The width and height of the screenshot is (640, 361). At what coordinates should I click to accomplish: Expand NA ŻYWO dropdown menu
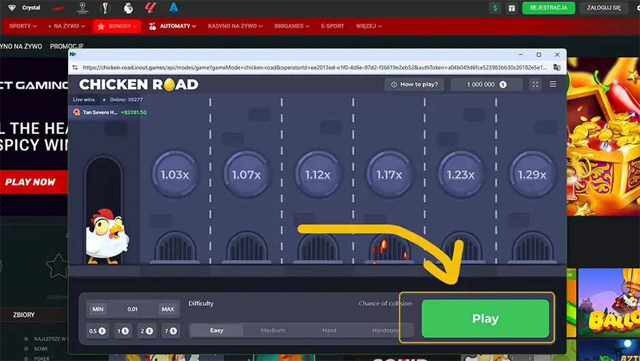click(67, 26)
